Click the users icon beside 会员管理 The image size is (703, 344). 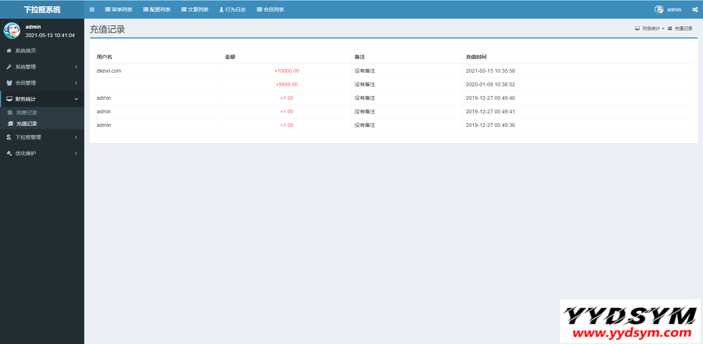(9, 83)
